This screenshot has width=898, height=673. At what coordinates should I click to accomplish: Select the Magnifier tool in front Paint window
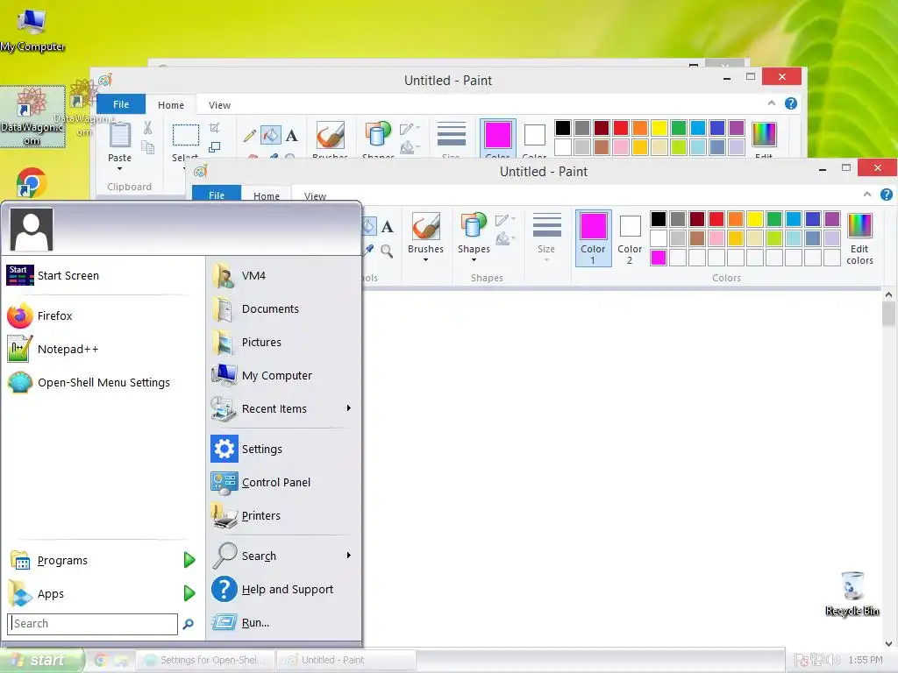387,251
